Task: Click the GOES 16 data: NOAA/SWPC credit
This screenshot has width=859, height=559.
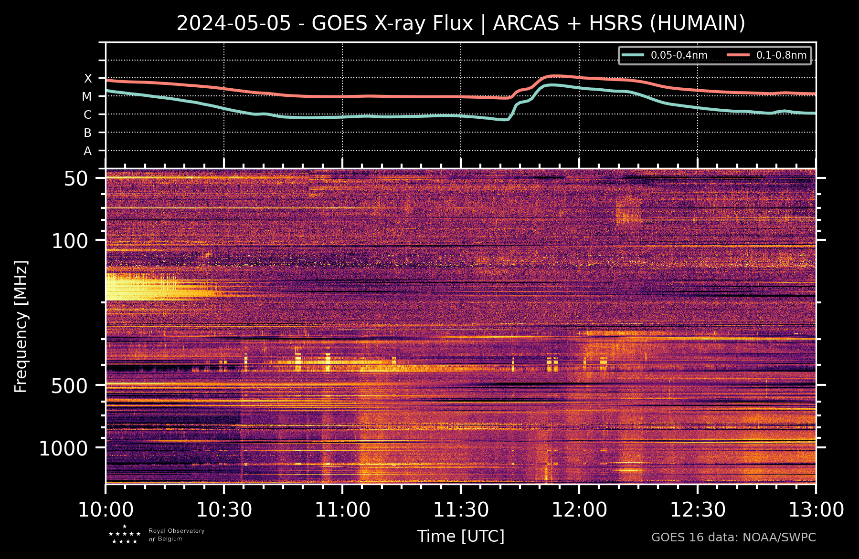Action: click(733, 538)
